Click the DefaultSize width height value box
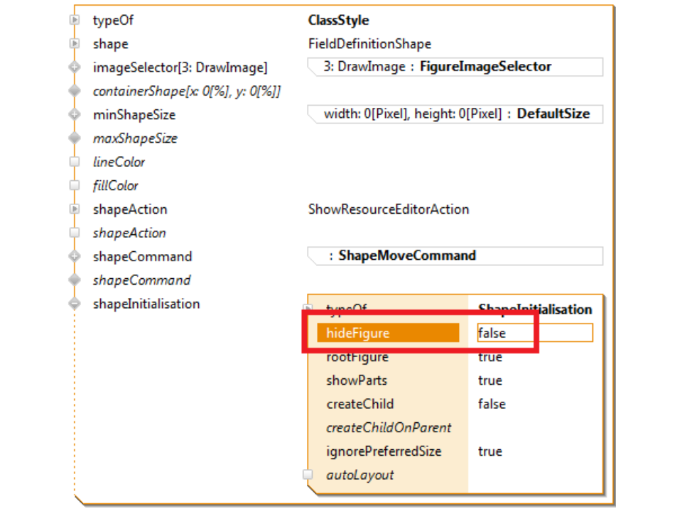 tap(456, 114)
